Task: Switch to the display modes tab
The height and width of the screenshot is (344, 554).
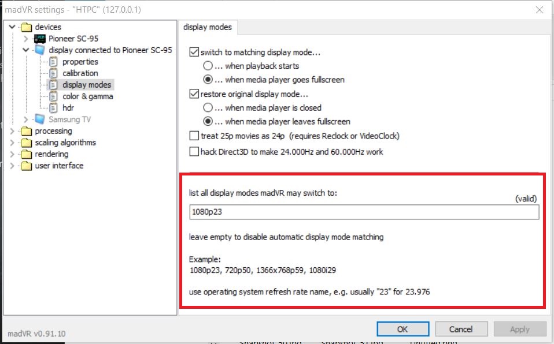Action: [208, 27]
